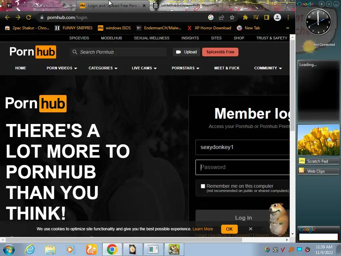Show more bookmarks with the double chevron

pyautogui.click(x=287, y=28)
